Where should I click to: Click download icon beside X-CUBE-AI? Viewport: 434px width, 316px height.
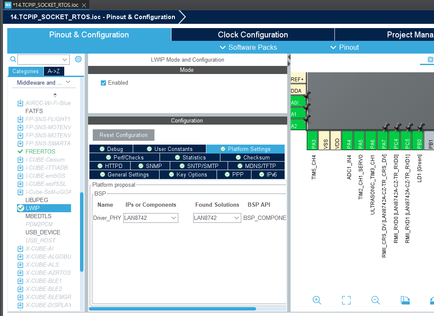click(20, 248)
